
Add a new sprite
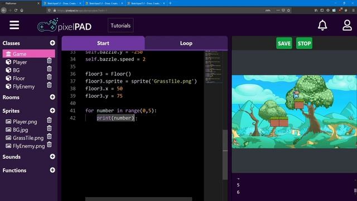pyautogui.click(x=52, y=111)
